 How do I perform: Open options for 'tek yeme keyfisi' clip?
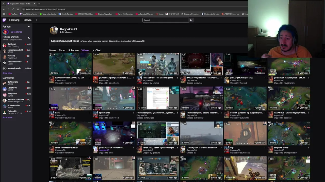point(308,147)
